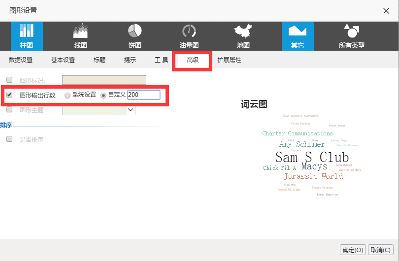Click the 词云图 preview title
399x261 pixels.
254,104
